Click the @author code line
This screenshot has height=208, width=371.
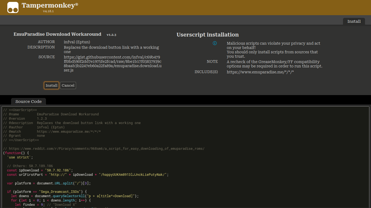click(x=34, y=127)
